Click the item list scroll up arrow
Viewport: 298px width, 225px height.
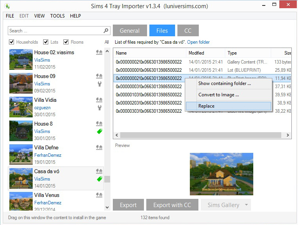[x=107, y=51]
